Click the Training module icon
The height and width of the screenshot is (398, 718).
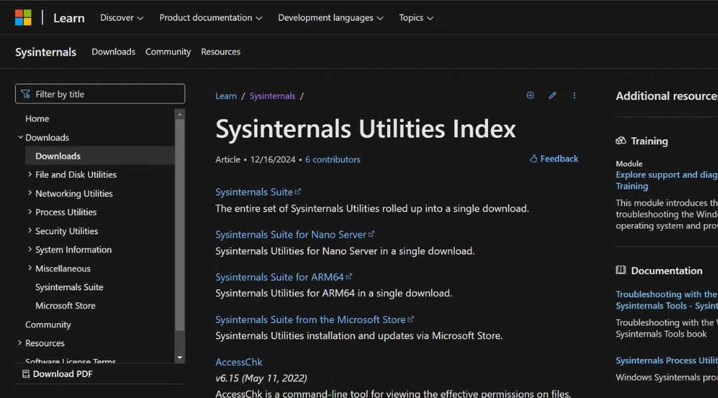(x=622, y=141)
